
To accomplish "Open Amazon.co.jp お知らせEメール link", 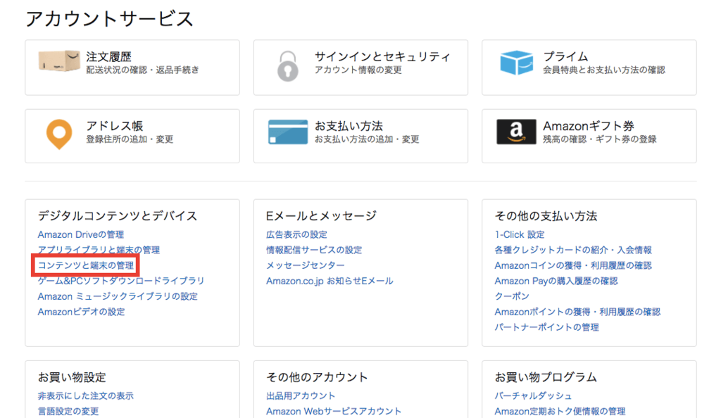I will point(330,281).
